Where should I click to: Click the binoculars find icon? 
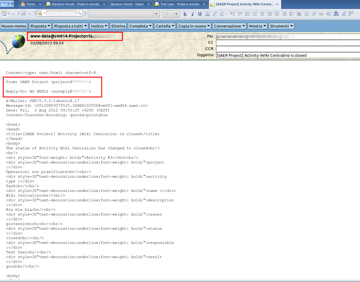click(336, 14)
